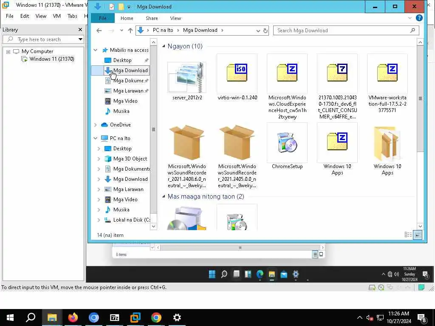Select the Windows 10 Apps zip archive
435x326 pixels.
[x=337, y=149]
